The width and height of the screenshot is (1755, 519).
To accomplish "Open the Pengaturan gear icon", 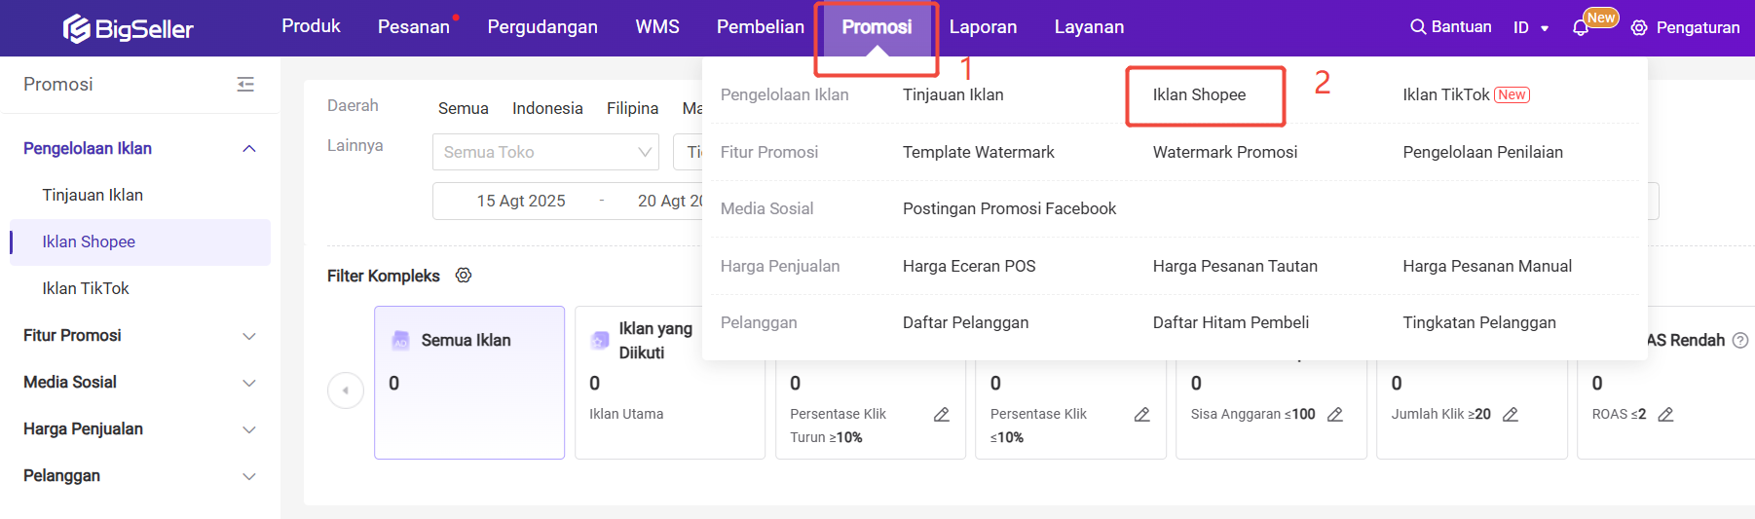I will (1639, 28).
